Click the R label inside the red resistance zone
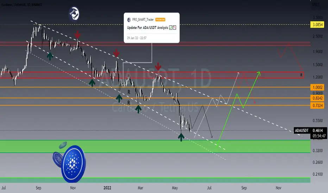This screenshot has width=328, height=193. (x=301, y=75)
